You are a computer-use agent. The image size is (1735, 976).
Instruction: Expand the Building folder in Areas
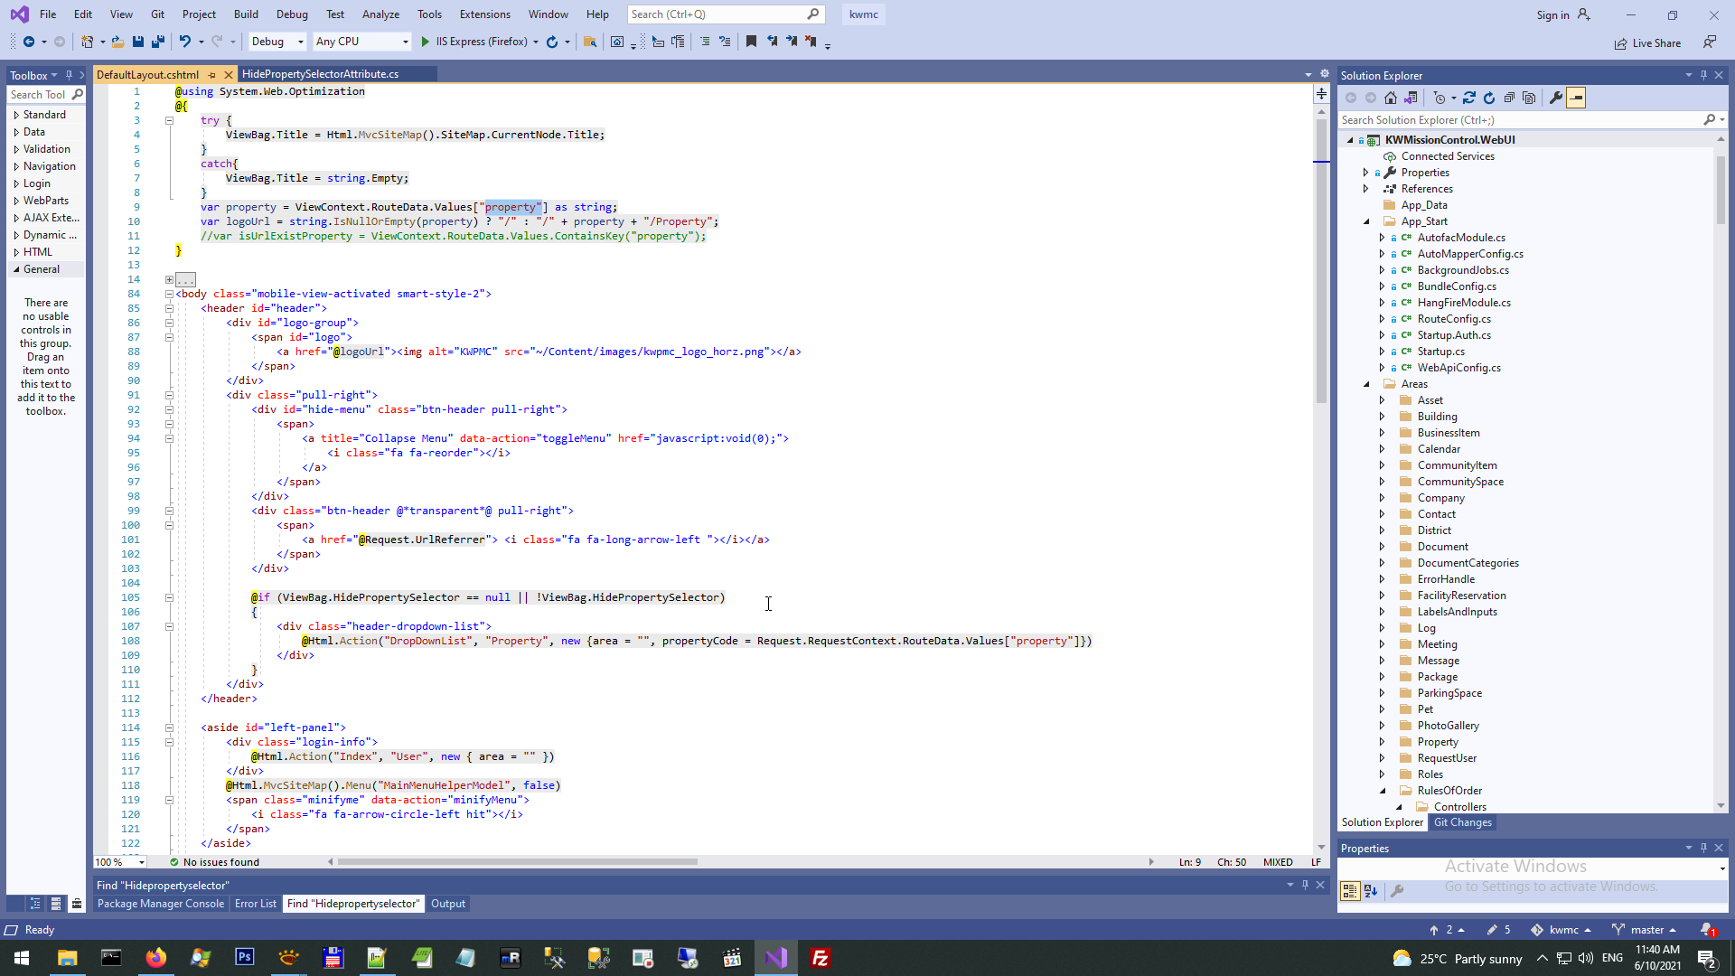1382,417
